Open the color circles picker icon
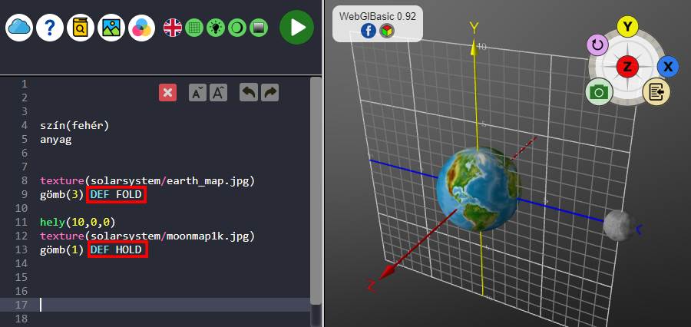The image size is (691, 327). tap(141, 28)
